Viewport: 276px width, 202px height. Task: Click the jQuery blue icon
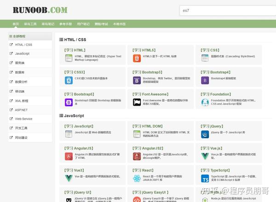point(205,135)
